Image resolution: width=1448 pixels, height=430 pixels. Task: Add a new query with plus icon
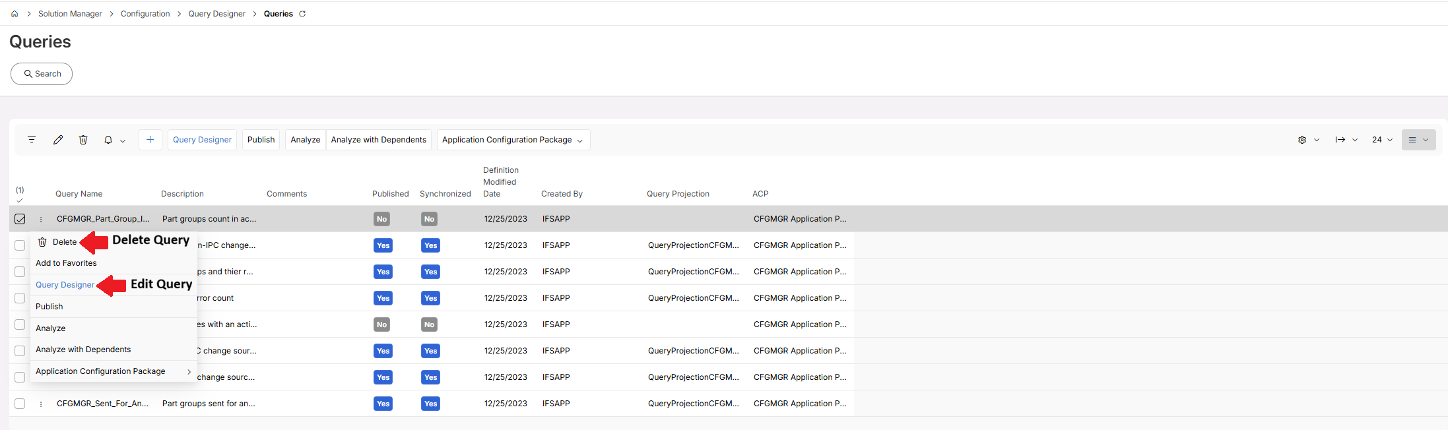[x=150, y=140]
